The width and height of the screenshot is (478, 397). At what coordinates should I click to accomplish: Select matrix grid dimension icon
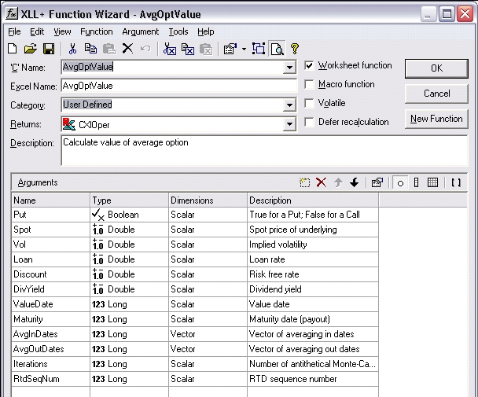point(432,182)
